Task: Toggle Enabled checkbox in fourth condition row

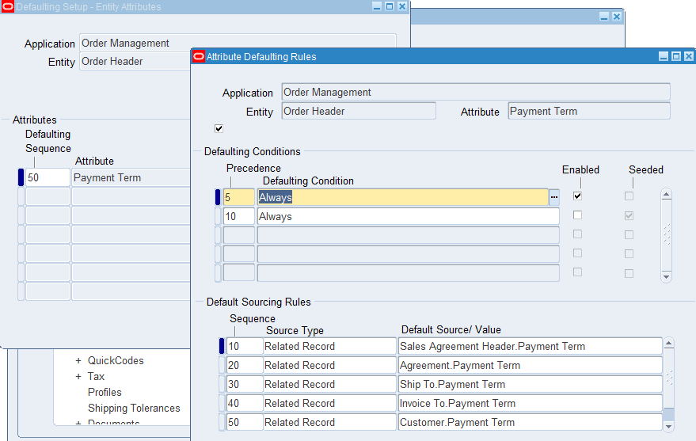Action: click(x=577, y=253)
